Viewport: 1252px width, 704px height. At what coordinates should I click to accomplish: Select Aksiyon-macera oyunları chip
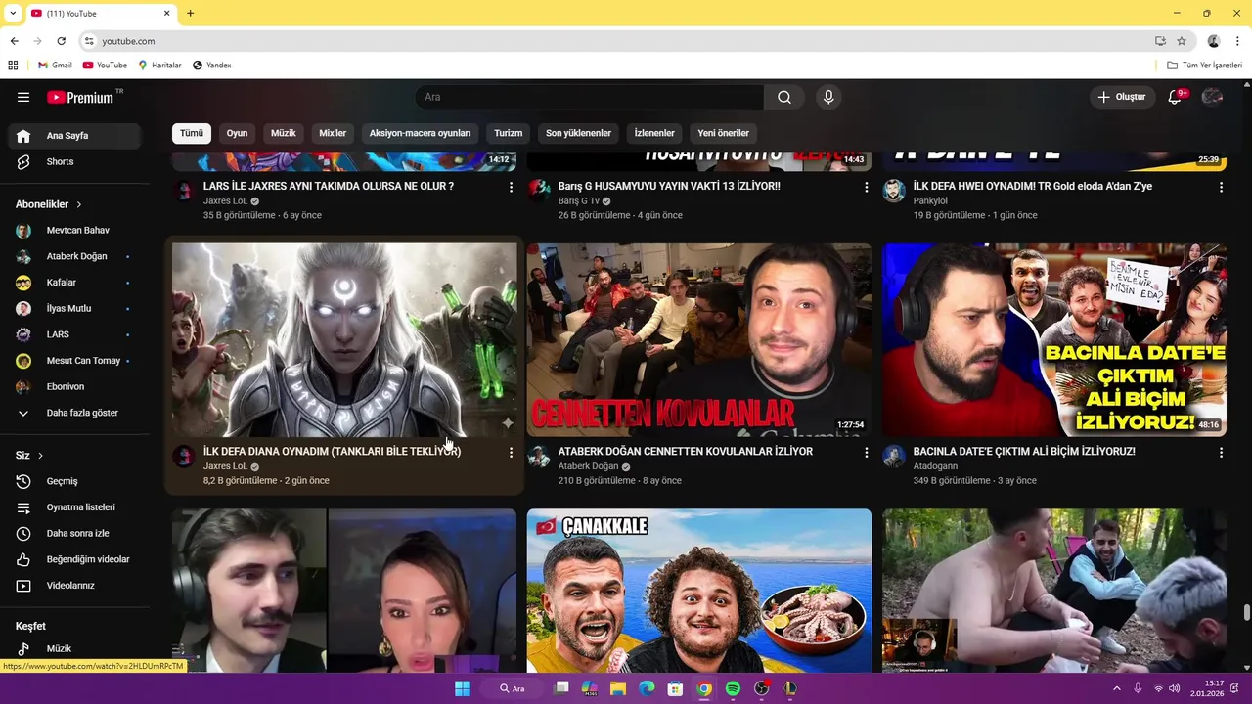pyautogui.click(x=420, y=133)
